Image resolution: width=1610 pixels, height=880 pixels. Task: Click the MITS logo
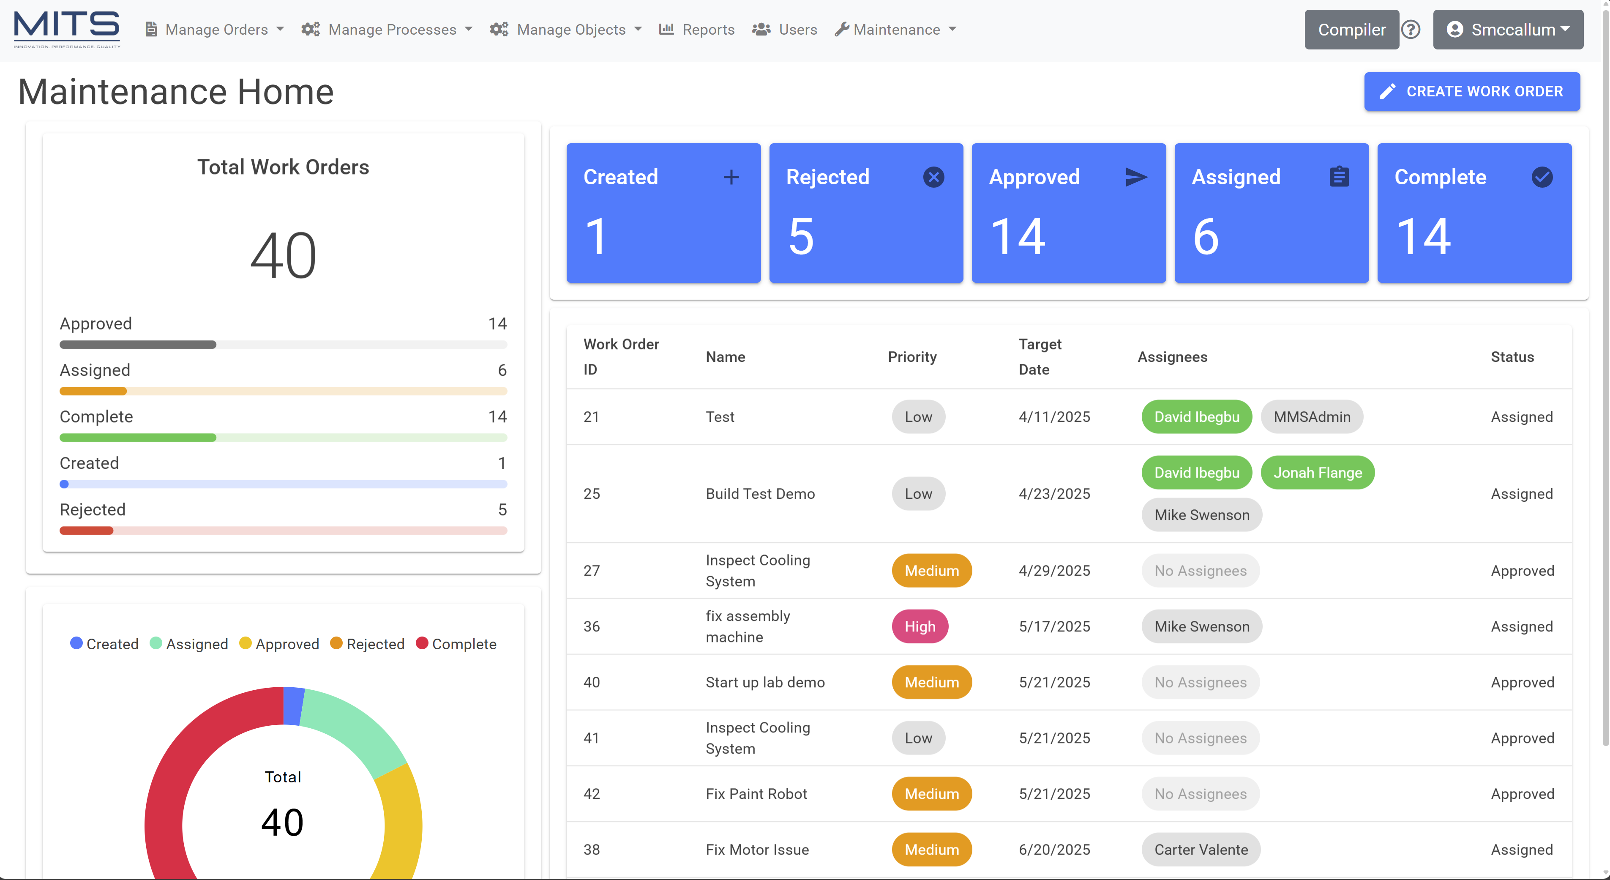click(67, 29)
